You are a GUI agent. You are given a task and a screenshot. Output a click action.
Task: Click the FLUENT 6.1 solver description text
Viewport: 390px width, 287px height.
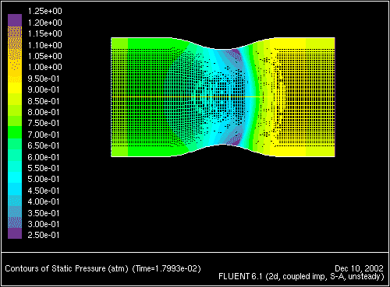click(301, 277)
